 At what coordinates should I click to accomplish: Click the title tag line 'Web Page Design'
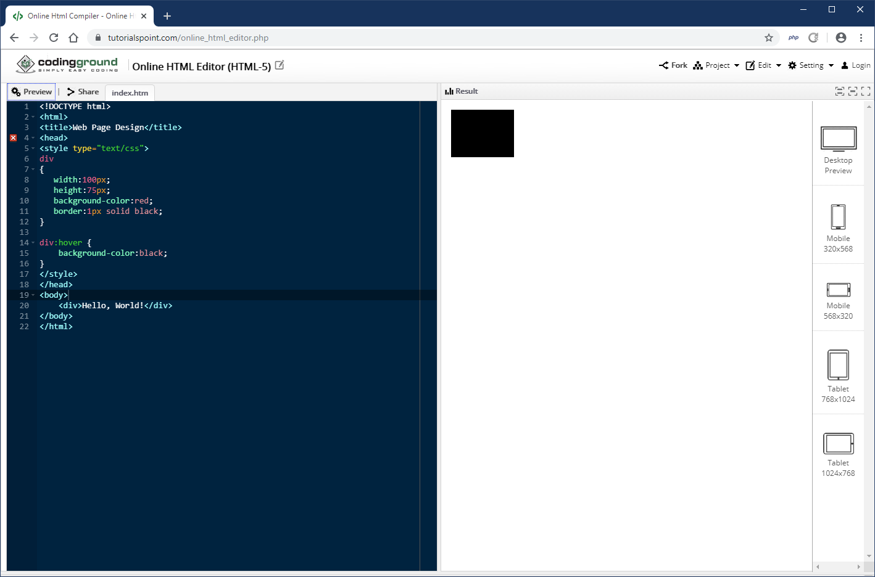click(x=110, y=128)
